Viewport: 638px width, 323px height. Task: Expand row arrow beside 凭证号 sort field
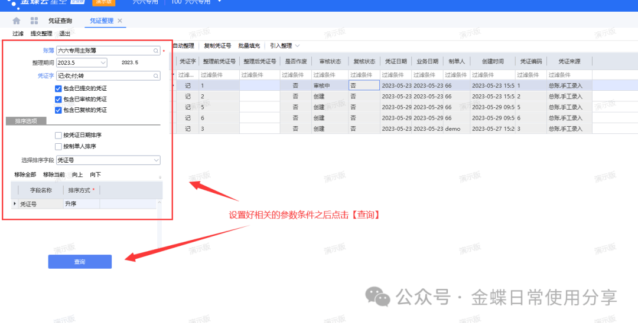[15, 204]
